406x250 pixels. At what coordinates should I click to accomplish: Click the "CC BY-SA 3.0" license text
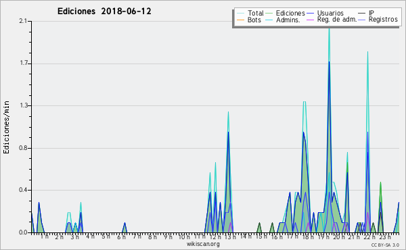[x=385, y=245]
